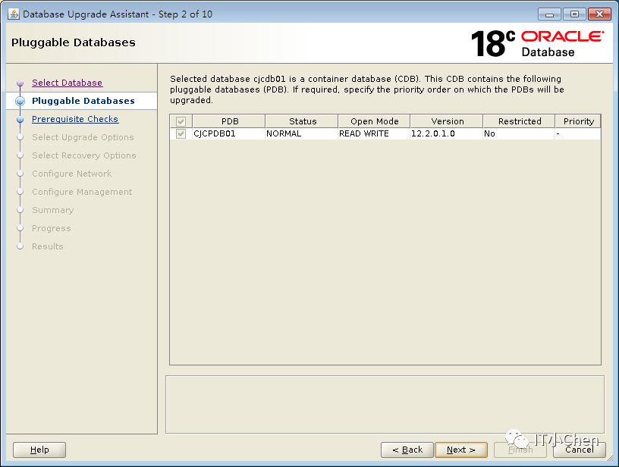Click the Prerequisite Checks step bullet icon

20,120
